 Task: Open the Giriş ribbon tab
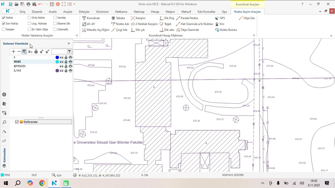[23, 12]
